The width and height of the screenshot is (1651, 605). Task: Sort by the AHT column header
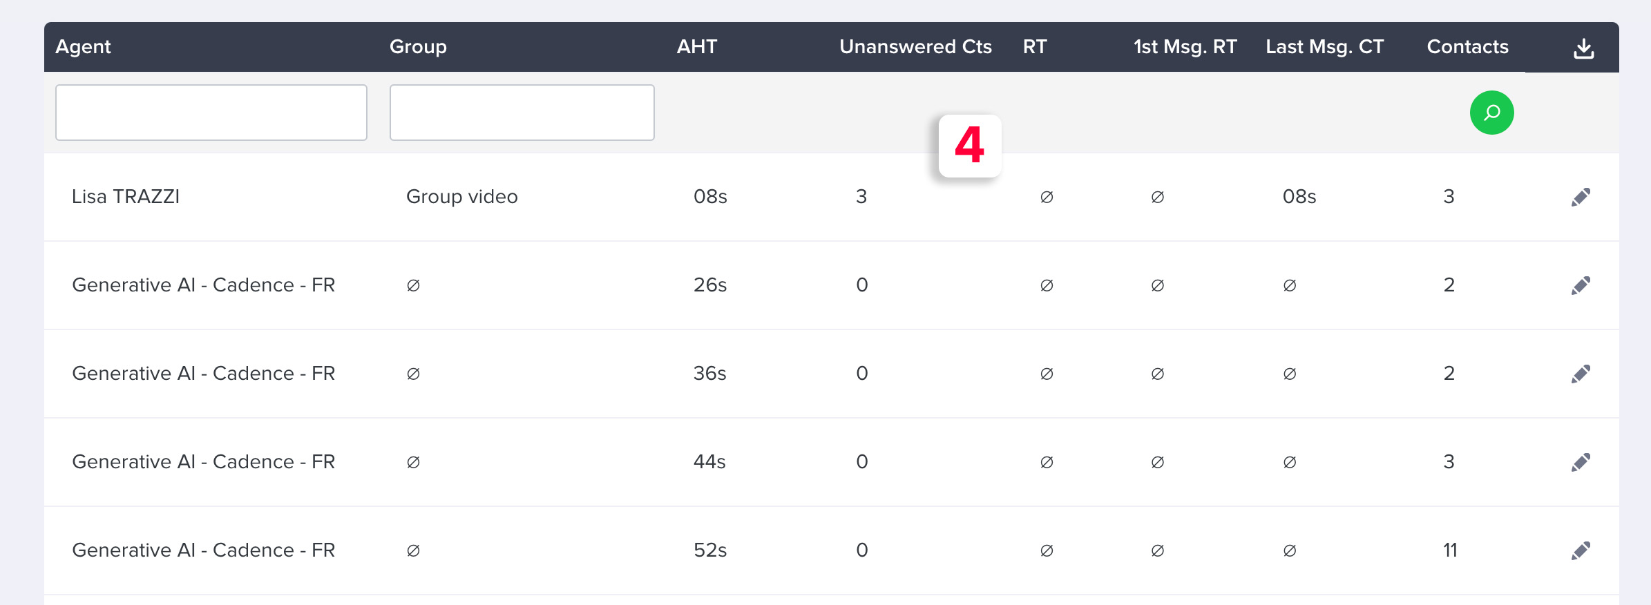pos(697,46)
